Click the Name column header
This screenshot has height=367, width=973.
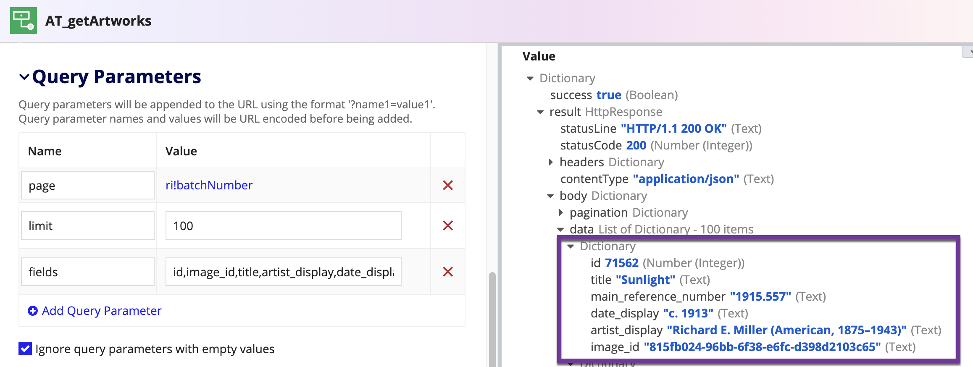click(x=45, y=151)
